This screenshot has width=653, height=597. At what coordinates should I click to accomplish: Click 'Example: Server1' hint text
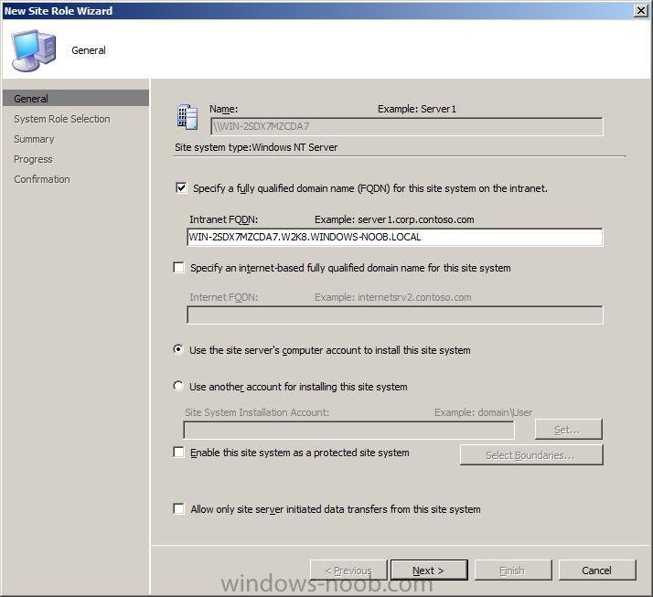pyautogui.click(x=417, y=109)
